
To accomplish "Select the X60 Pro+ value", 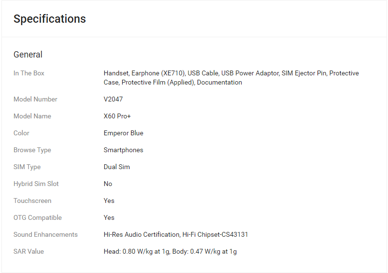I will [117, 116].
